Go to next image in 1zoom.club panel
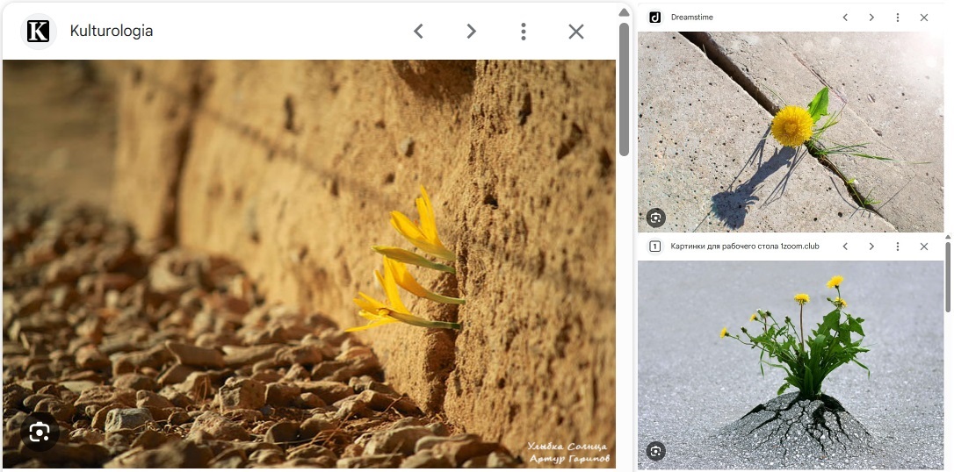 pyautogui.click(x=871, y=247)
